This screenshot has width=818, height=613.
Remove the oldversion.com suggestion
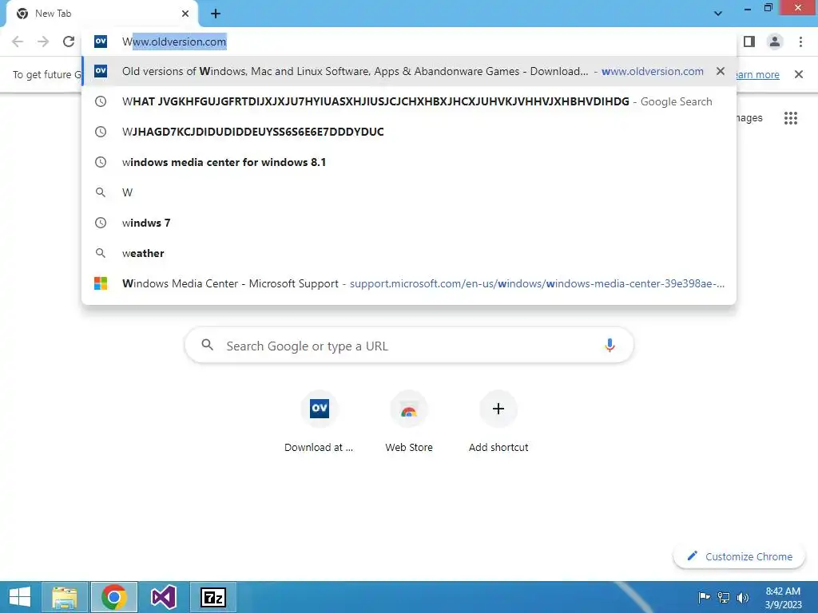(x=721, y=71)
